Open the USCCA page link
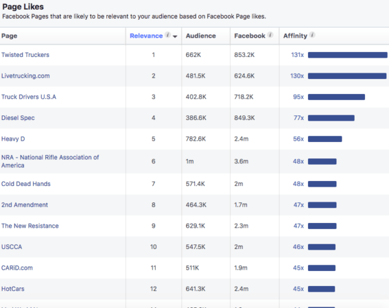The height and width of the screenshot is (308, 389). [x=12, y=247]
